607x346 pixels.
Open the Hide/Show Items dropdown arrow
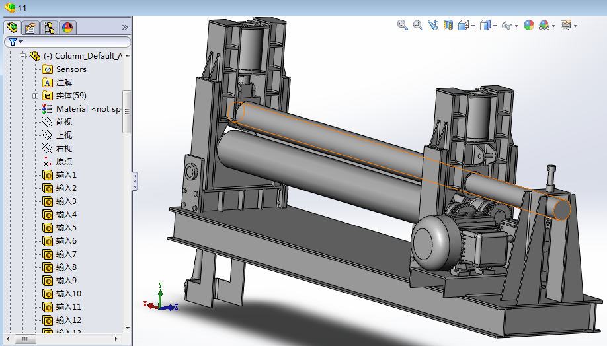coord(517,26)
